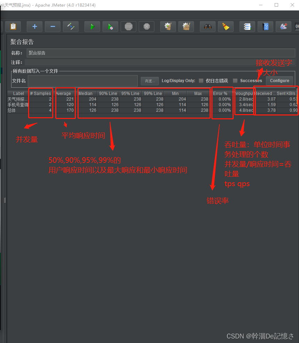Click the 95% Line column header
This screenshot has height=343, width=299.
[130, 94]
